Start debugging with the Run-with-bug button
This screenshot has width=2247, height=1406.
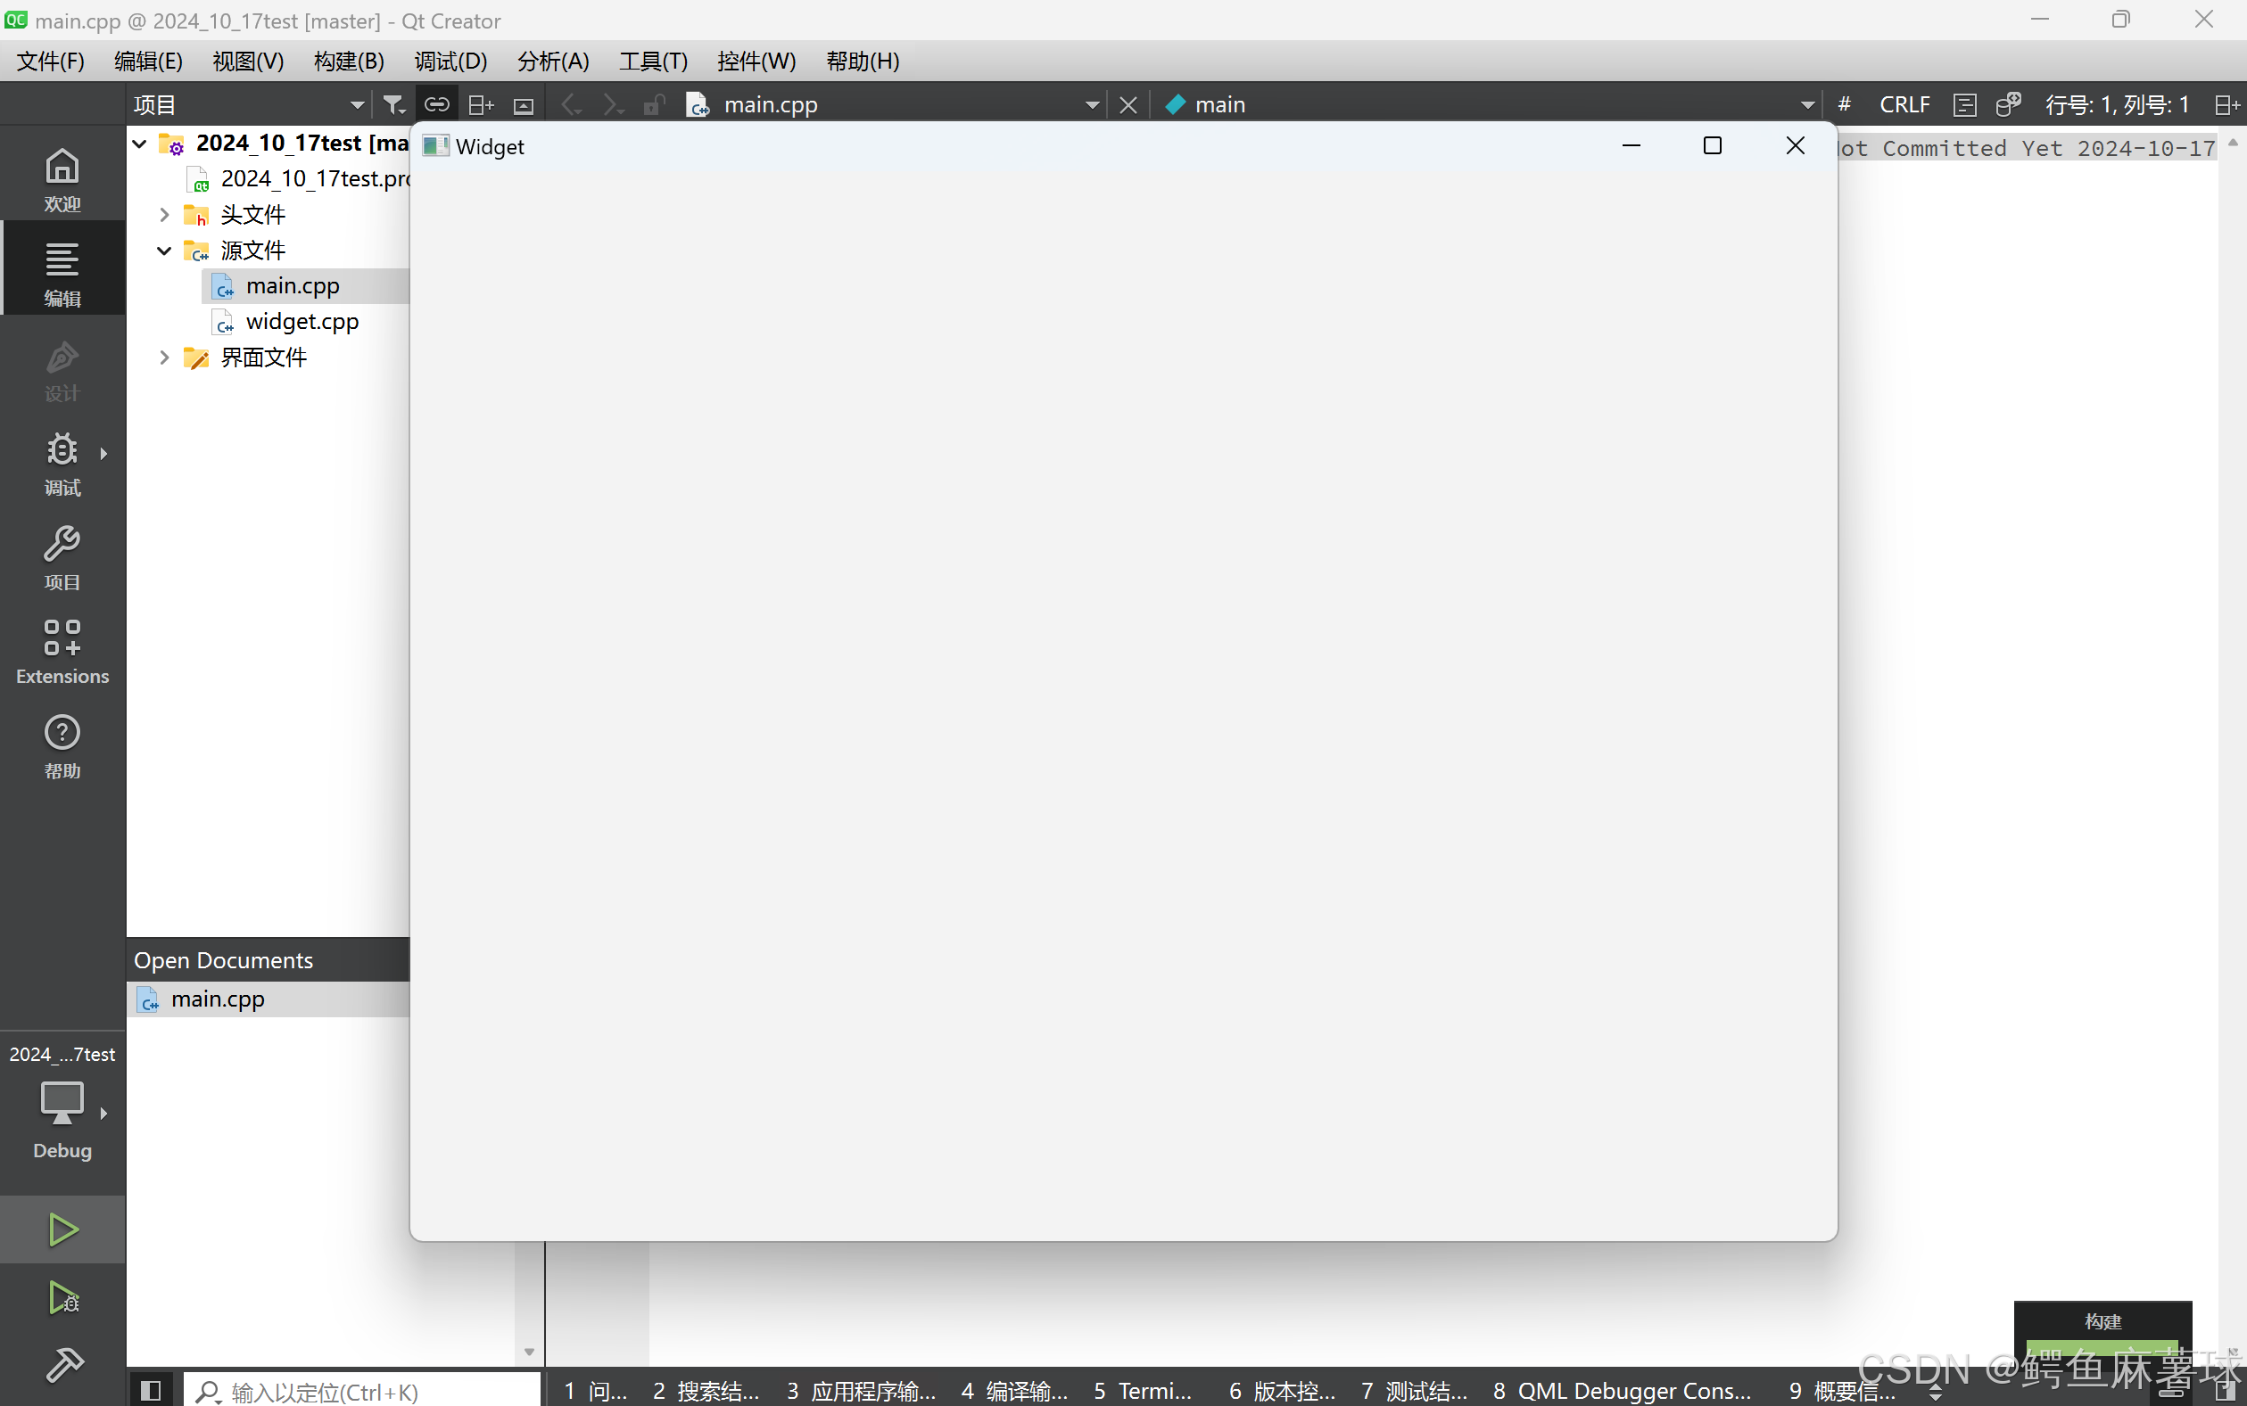click(62, 1298)
